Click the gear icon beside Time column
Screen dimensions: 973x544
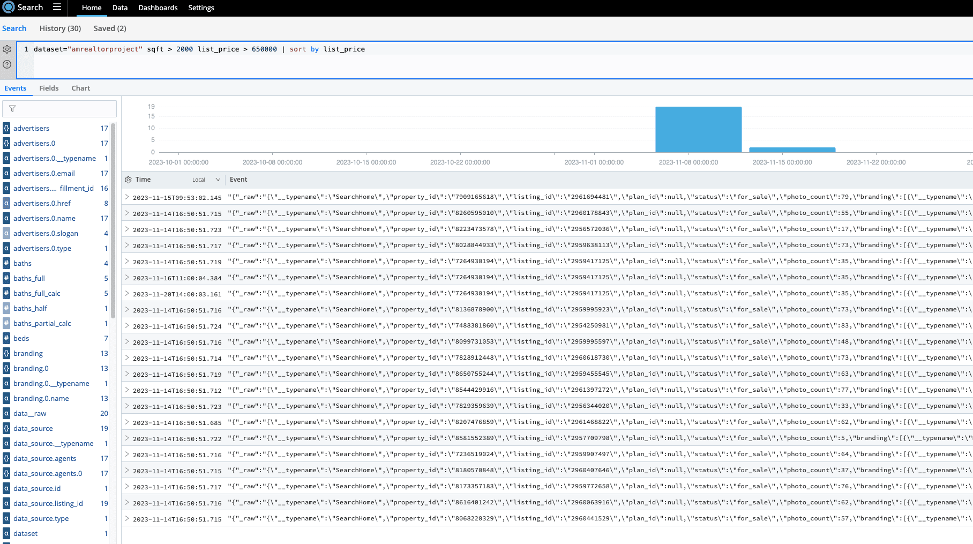[128, 180]
